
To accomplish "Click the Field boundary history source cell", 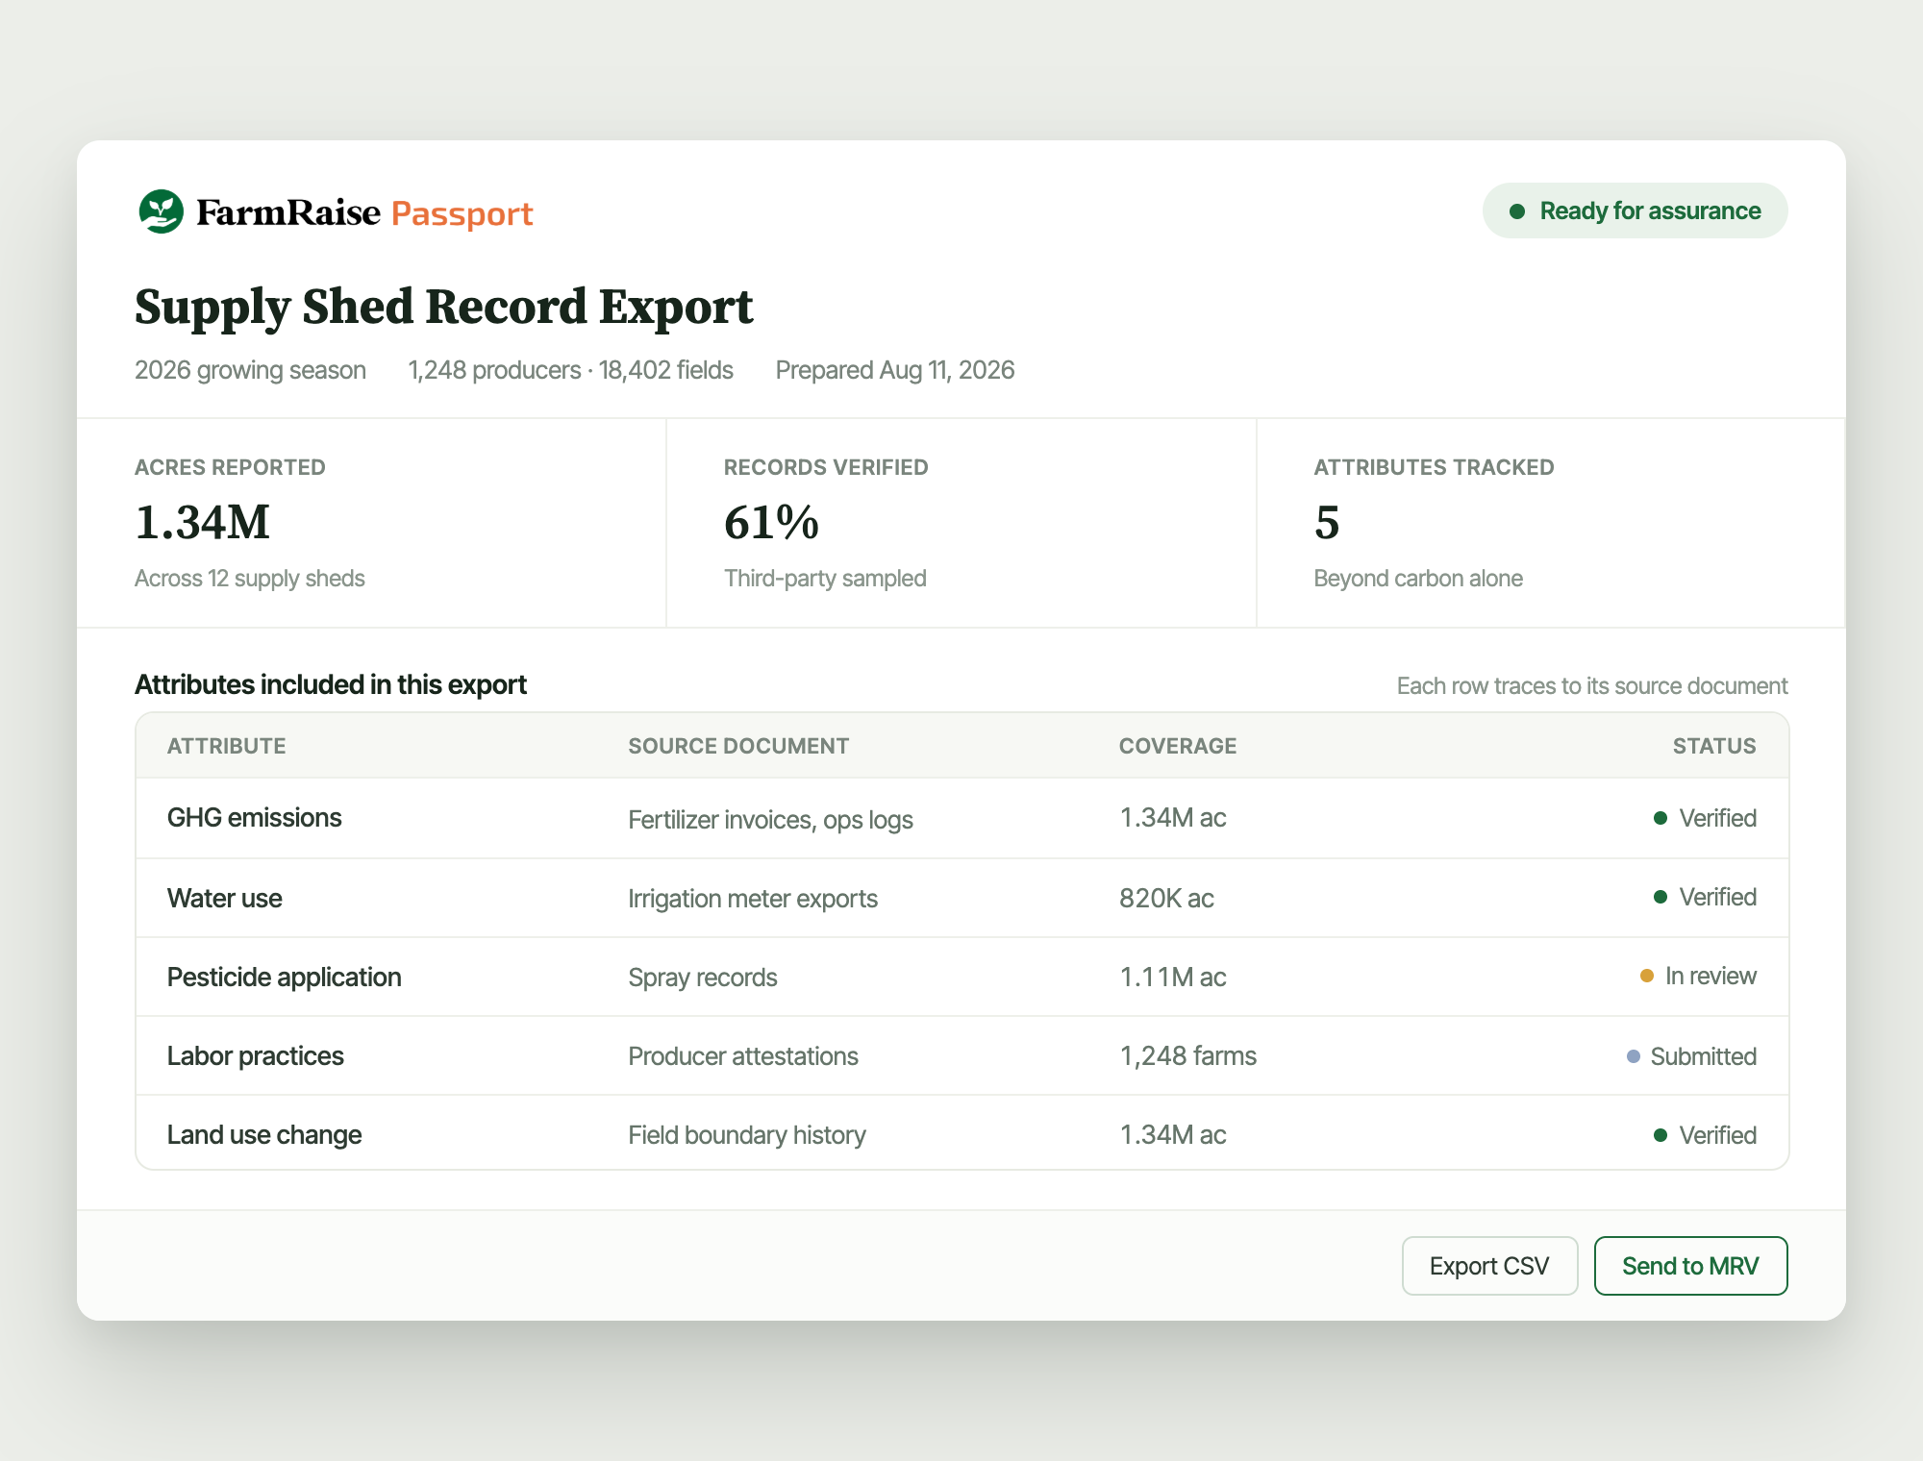I will 747,1135.
